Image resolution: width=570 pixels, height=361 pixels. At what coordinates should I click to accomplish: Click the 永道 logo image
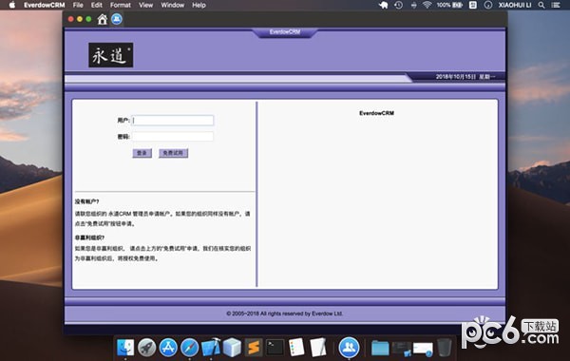(111, 55)
